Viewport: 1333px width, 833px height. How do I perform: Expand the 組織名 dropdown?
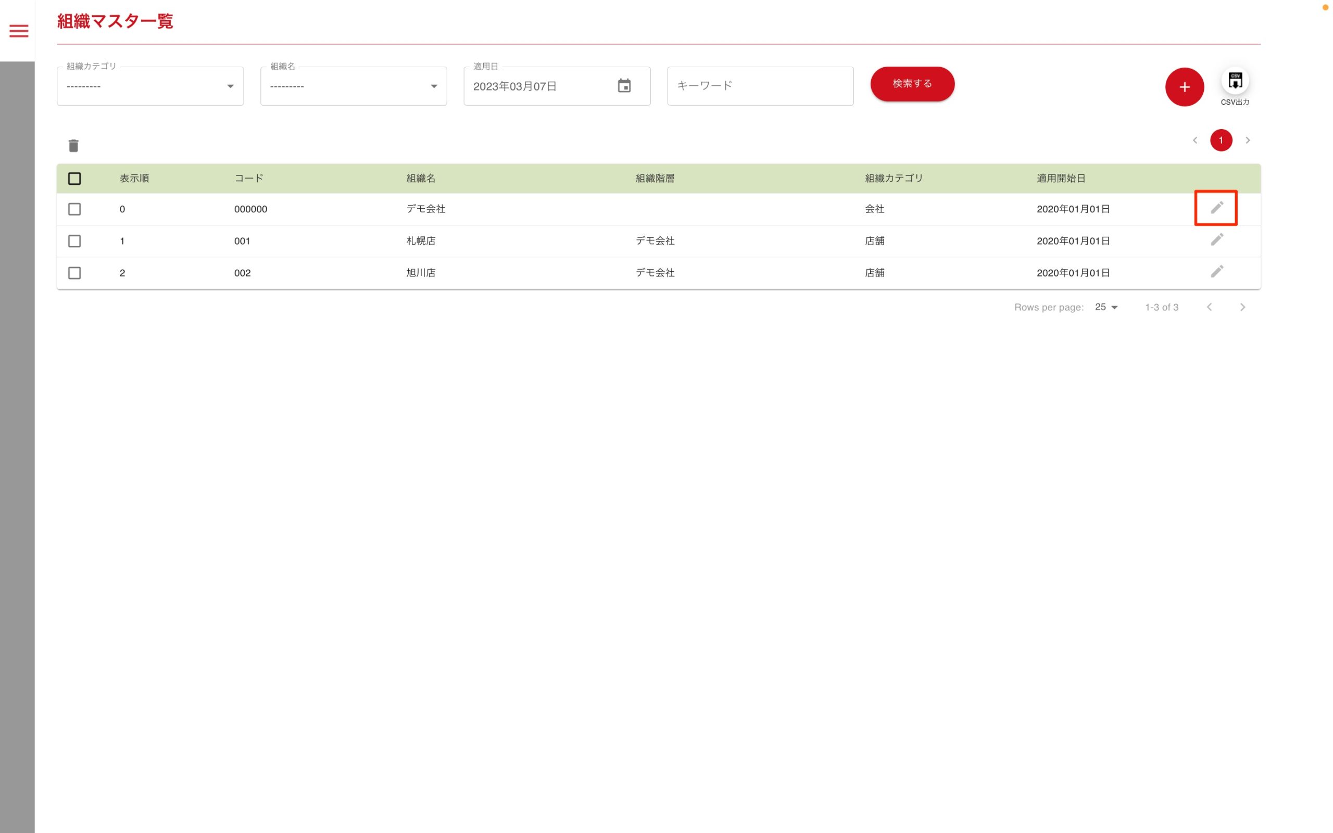pyautogui.click(x=353, y=86)
